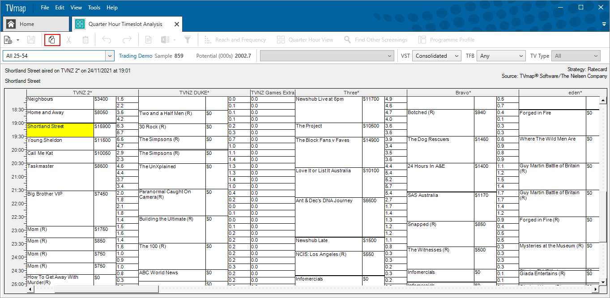The image size is (610, 298).
Task: Select 30 Rock (R) on TVNZ DUKE
Action: pyautogui.click(x=172, y=130)
